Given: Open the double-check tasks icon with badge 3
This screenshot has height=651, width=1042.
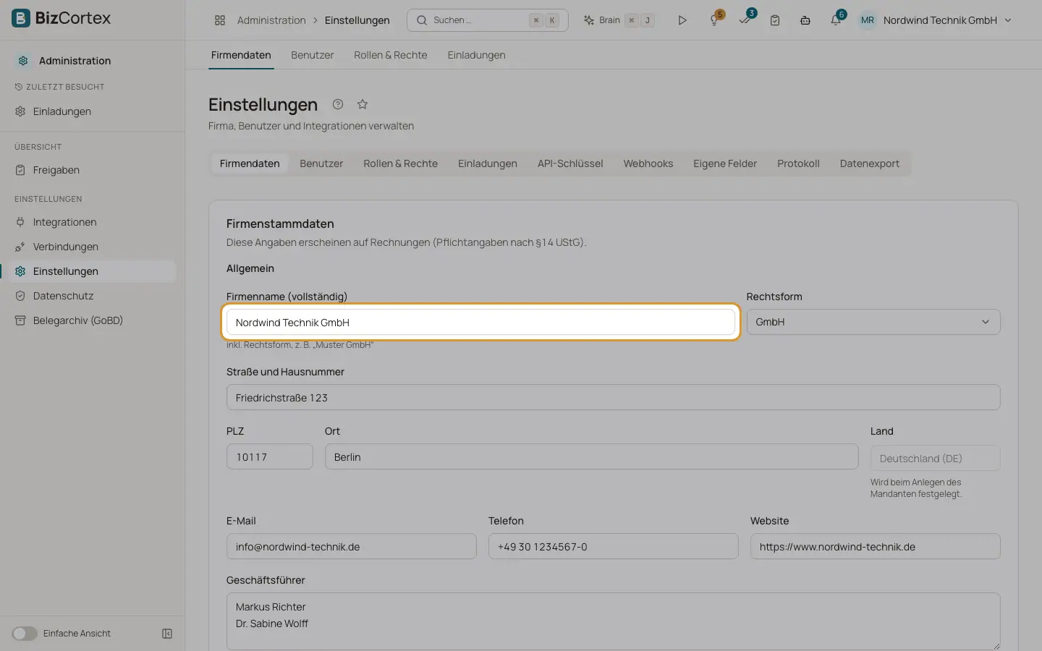Looking at the screenshot, I should pyautogui.click(x=745, y=20).
